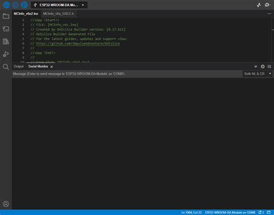The image size is (274, 215).
Task: Toggle timestamp clock icon in serial monitor
Action: [x=262, y=66]
